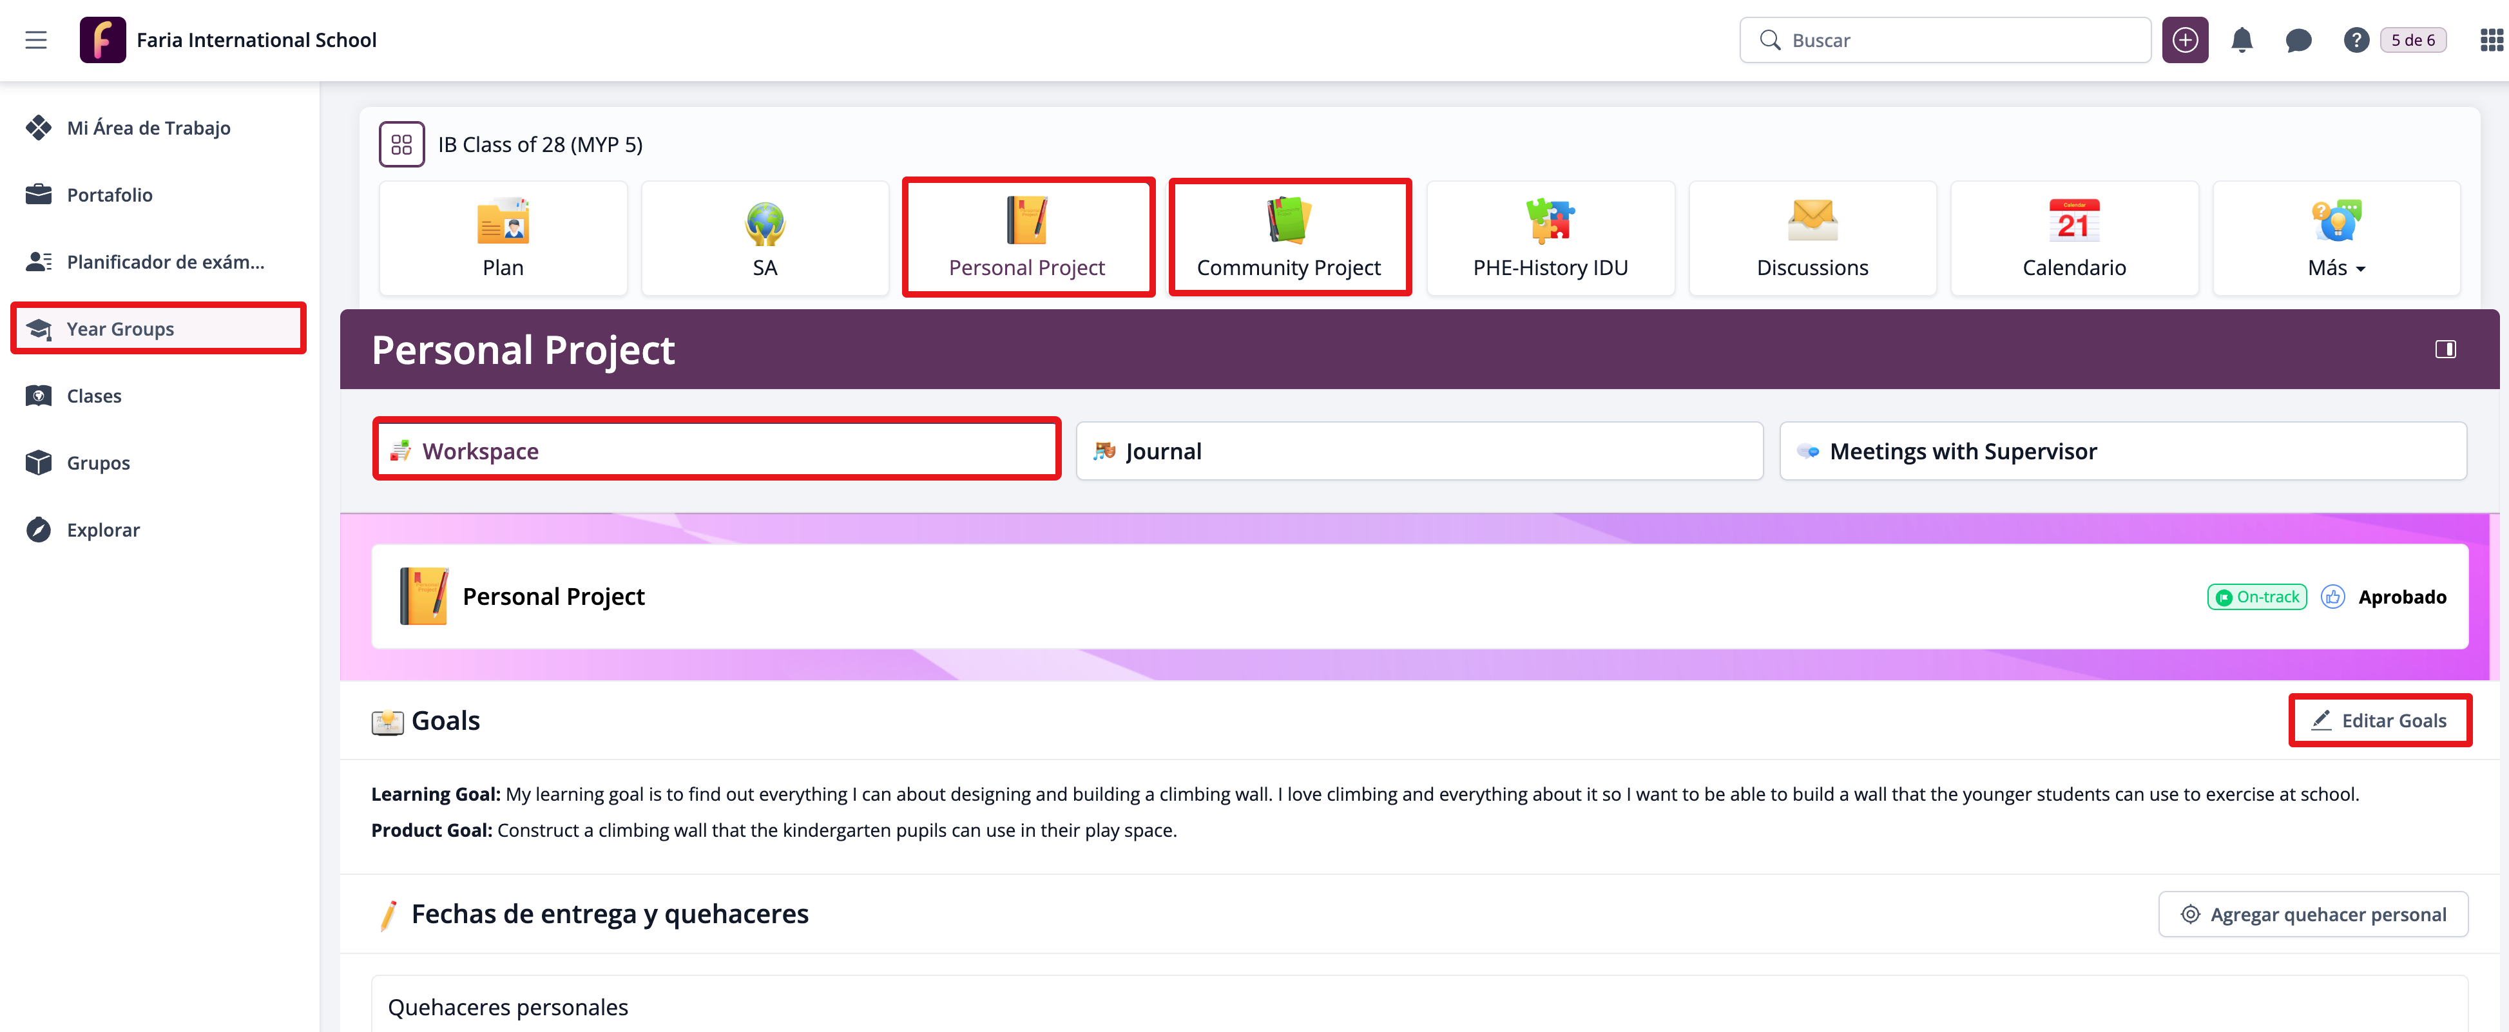
Task: Open the Community Project tab
Action: (x=1289, y=238)
